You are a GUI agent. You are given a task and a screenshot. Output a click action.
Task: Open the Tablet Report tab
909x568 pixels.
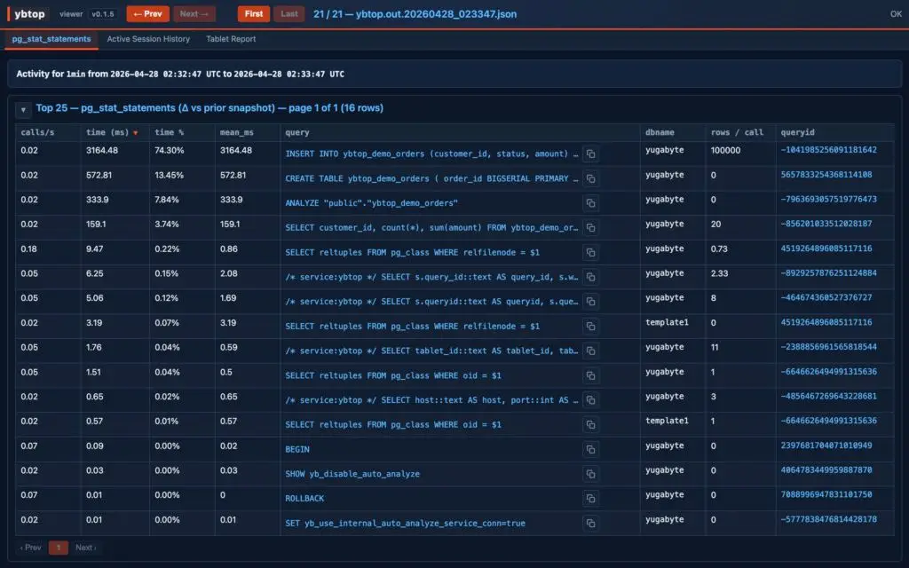click(231, 39)
